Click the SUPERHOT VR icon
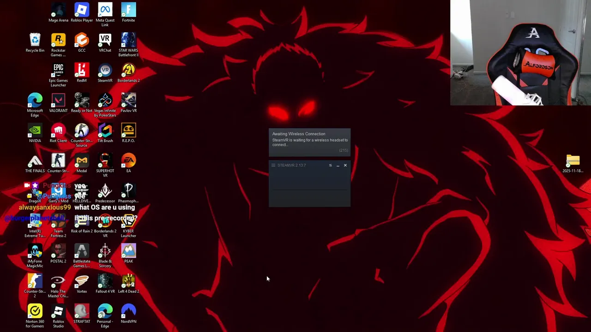The width and height of the screenshot is (591, 332). click(x=105, y=166)
